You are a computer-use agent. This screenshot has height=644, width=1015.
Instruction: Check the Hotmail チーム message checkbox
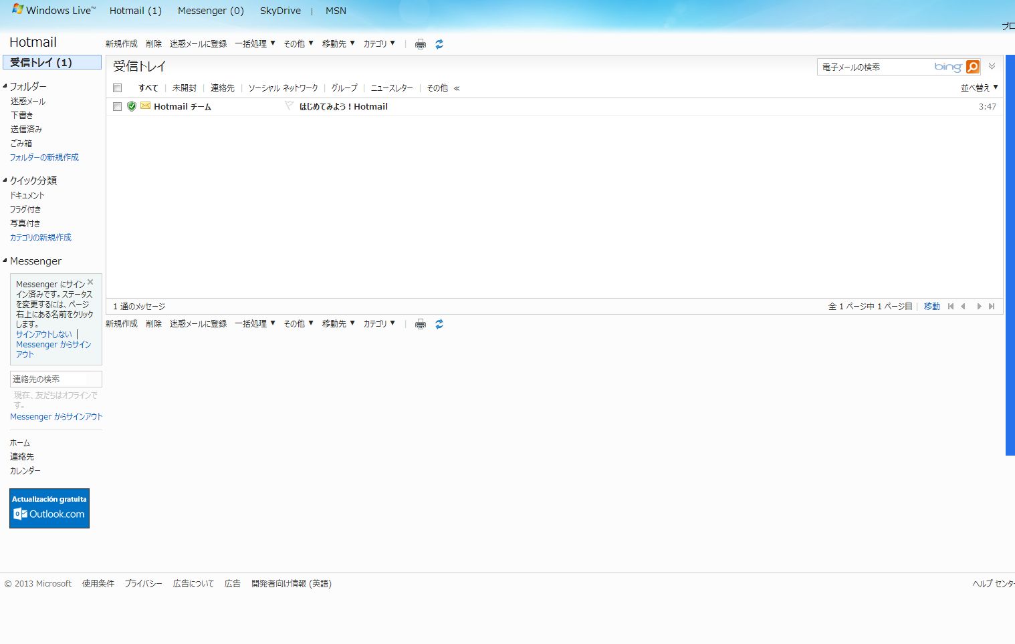tap(118, 106)
